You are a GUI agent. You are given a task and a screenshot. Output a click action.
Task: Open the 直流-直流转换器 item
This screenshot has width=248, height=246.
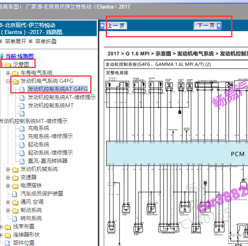tap(48, 161)
